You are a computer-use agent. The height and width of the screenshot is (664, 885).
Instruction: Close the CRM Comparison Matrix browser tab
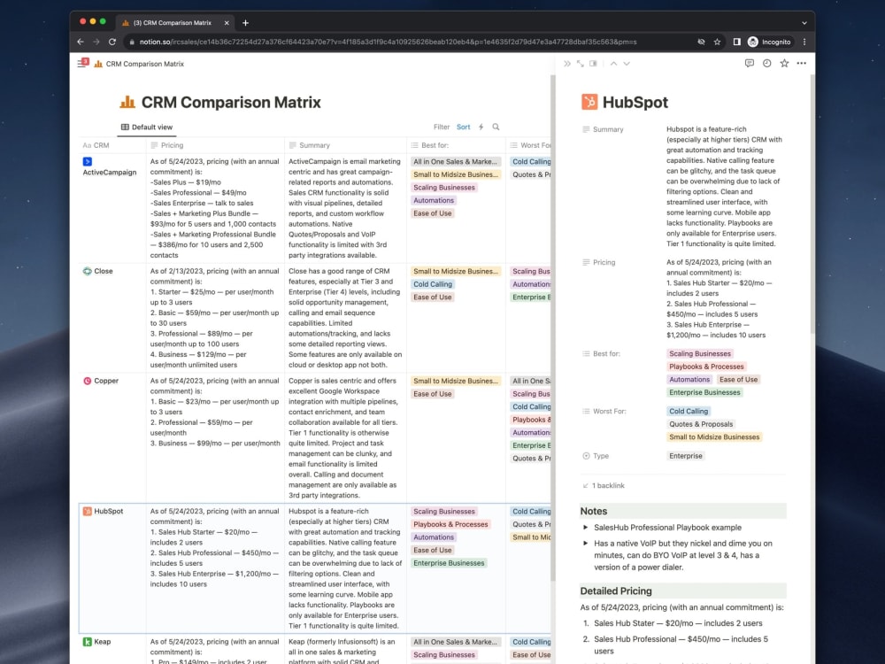(x=227, y=23)
